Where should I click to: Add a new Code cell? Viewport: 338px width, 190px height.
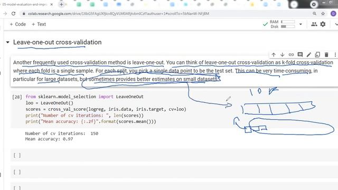(17, 24)
